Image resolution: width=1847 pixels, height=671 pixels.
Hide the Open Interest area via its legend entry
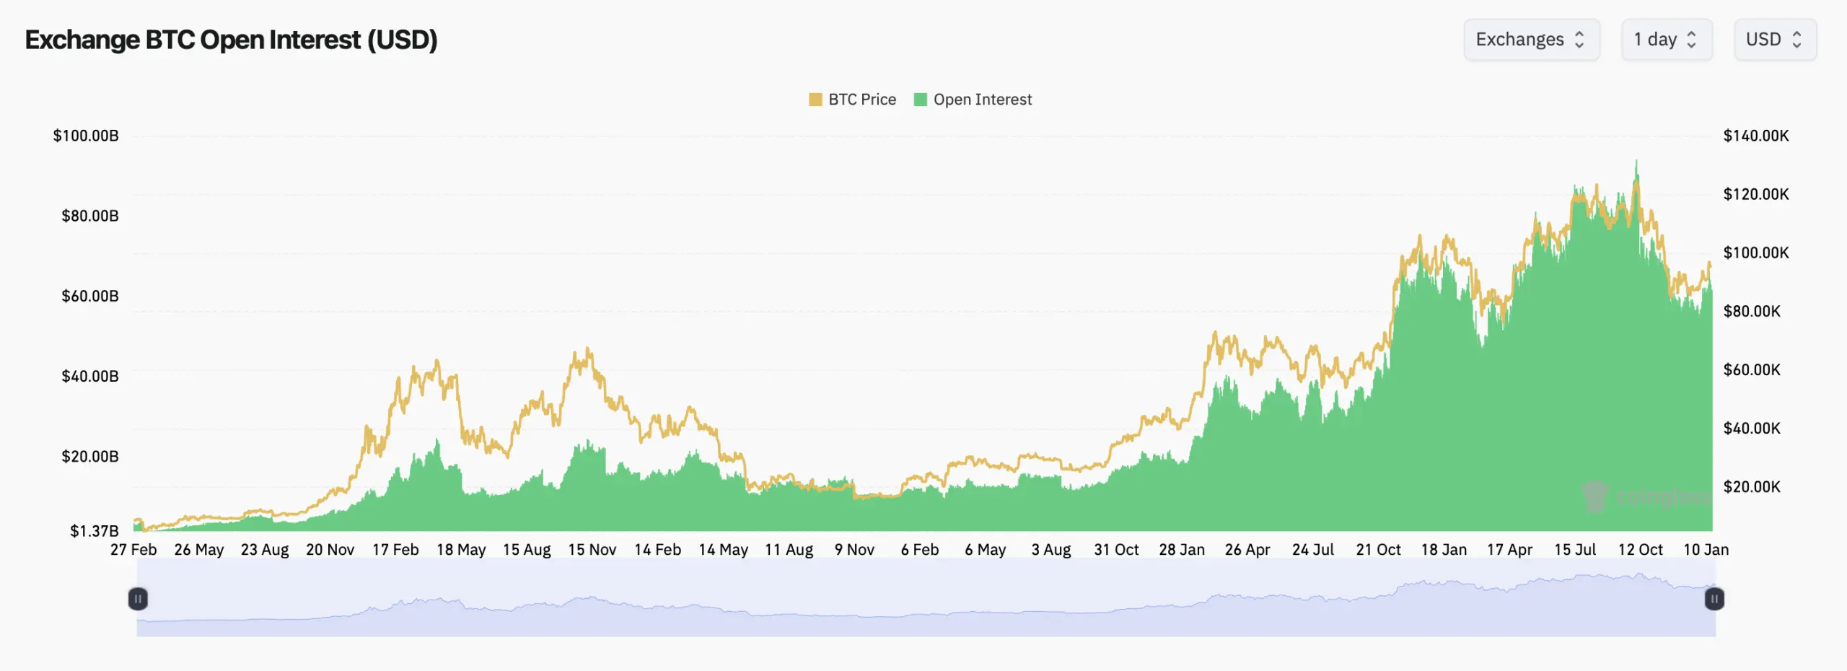pyautogui.click(x=973, y=99)
